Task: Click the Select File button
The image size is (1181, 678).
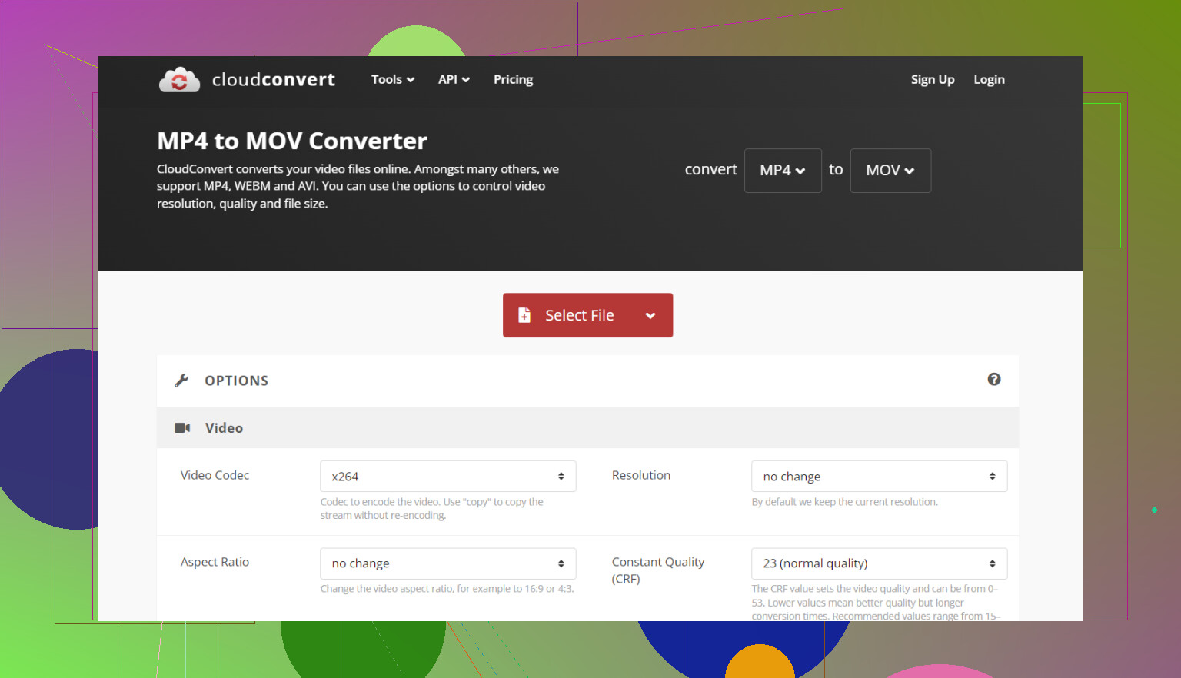Action: click(587, 315)
